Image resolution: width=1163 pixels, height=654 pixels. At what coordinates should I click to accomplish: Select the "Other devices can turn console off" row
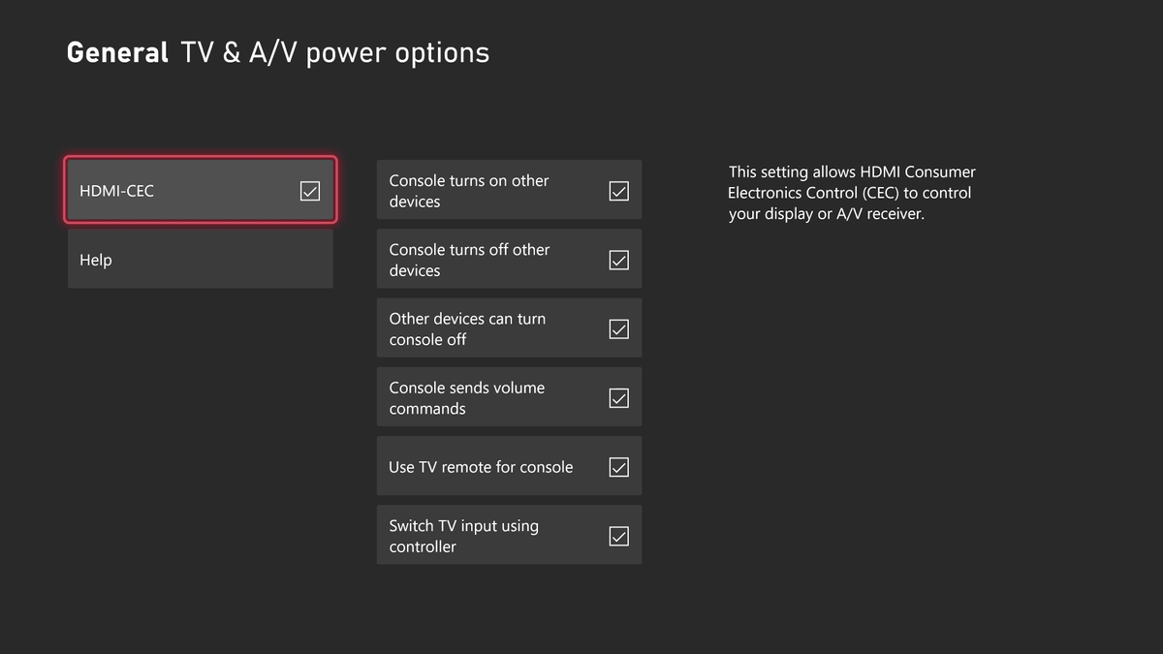(485, 328)
